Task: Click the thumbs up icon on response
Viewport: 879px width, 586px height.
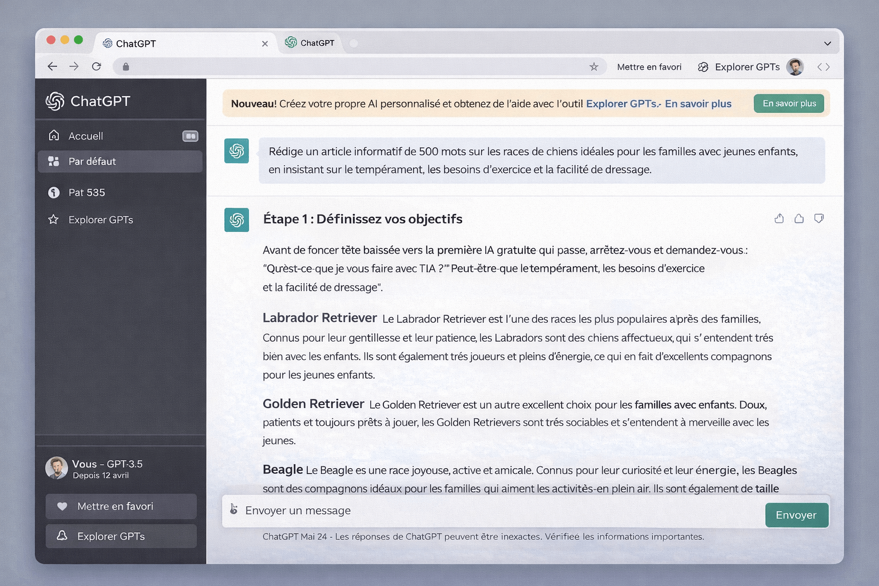Action: [x=799, y=219]
